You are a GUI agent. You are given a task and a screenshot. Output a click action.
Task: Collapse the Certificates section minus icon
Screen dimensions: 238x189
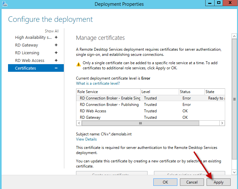[x=56, y=68]
